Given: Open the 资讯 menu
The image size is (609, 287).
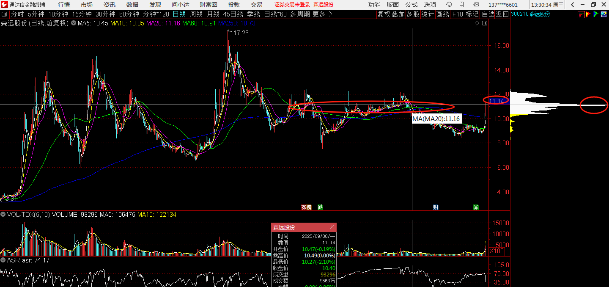Looking at the screenshot, I should [x=110, y=5].
